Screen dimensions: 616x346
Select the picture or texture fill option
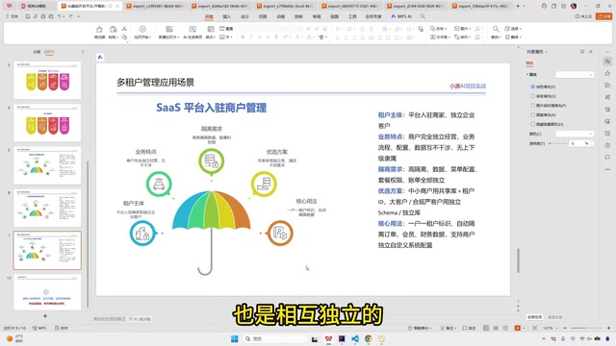(x=532, y=106)
